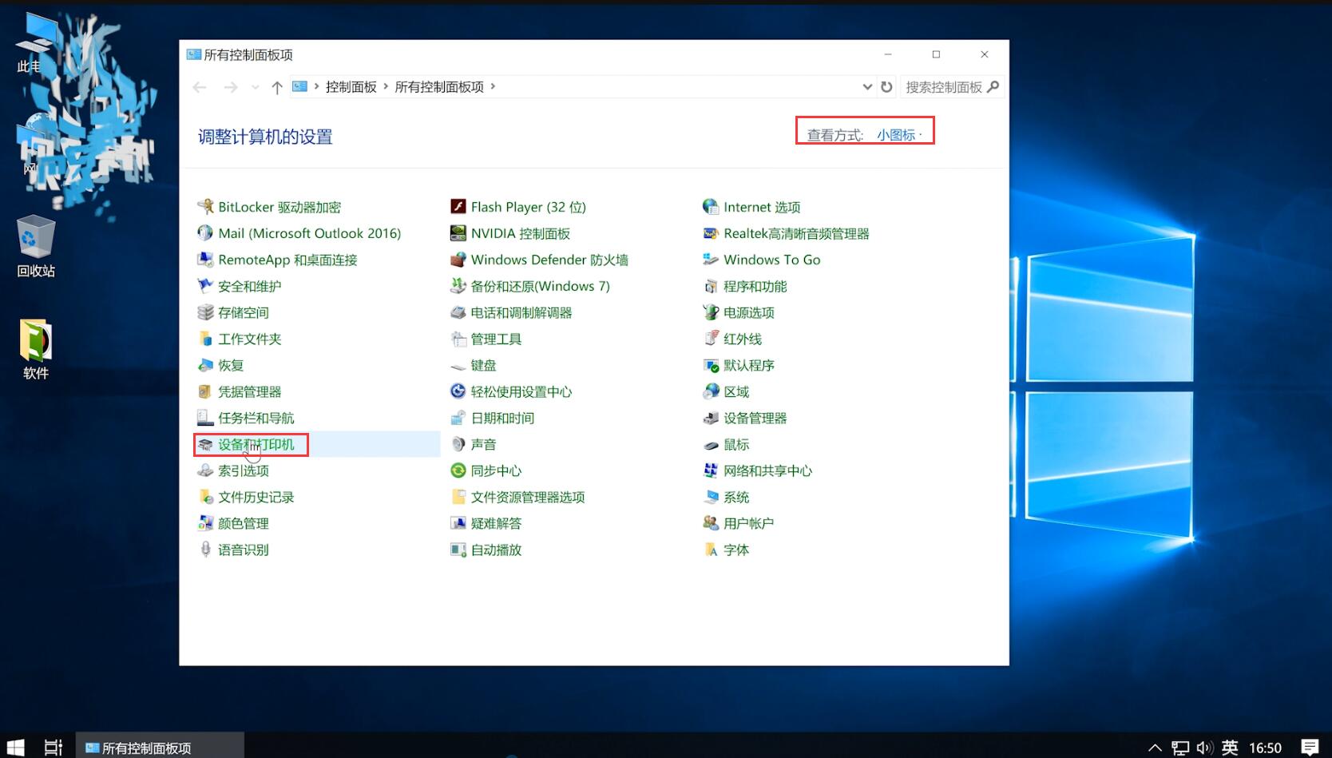Image resolution: width=1332 pixels, height=758 pixels.
Task: Open 查看方式 小图标 dropdown
Action: [x=899, y=135]
